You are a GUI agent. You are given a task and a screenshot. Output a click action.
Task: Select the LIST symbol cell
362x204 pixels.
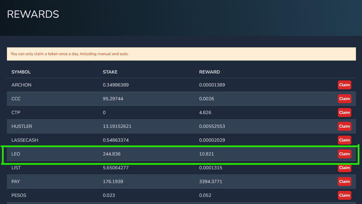[x=16, y=168]
